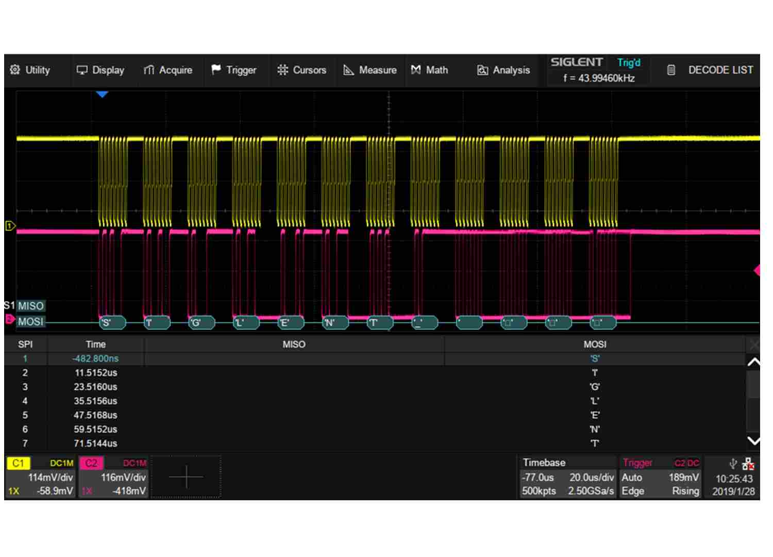Click the Analysis icon
This screenshot has width=773, height=557.
482,70
